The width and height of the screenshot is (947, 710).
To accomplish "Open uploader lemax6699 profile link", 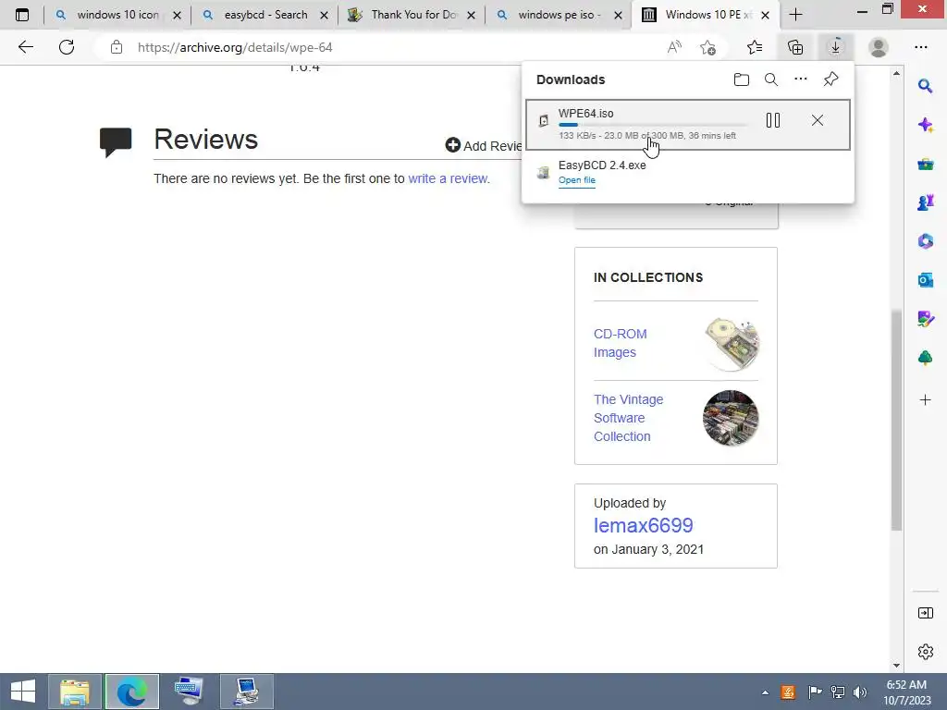I will 644,525.
